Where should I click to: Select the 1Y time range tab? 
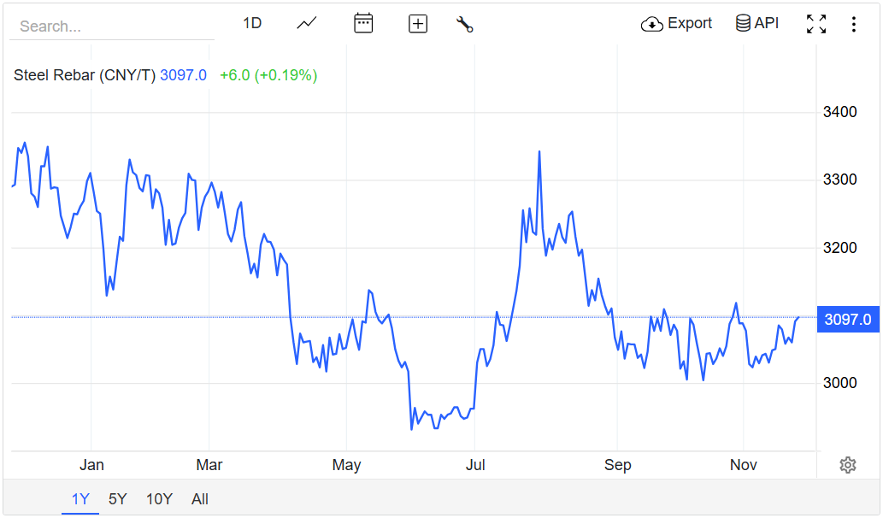pyautogui.click(x=80, y=499)
